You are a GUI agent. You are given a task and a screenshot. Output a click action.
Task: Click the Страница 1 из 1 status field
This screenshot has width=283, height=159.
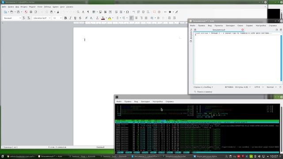(x=10, y=147)
